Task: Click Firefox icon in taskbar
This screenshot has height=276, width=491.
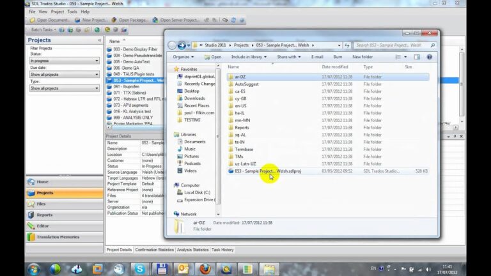Action: (205, 269)
